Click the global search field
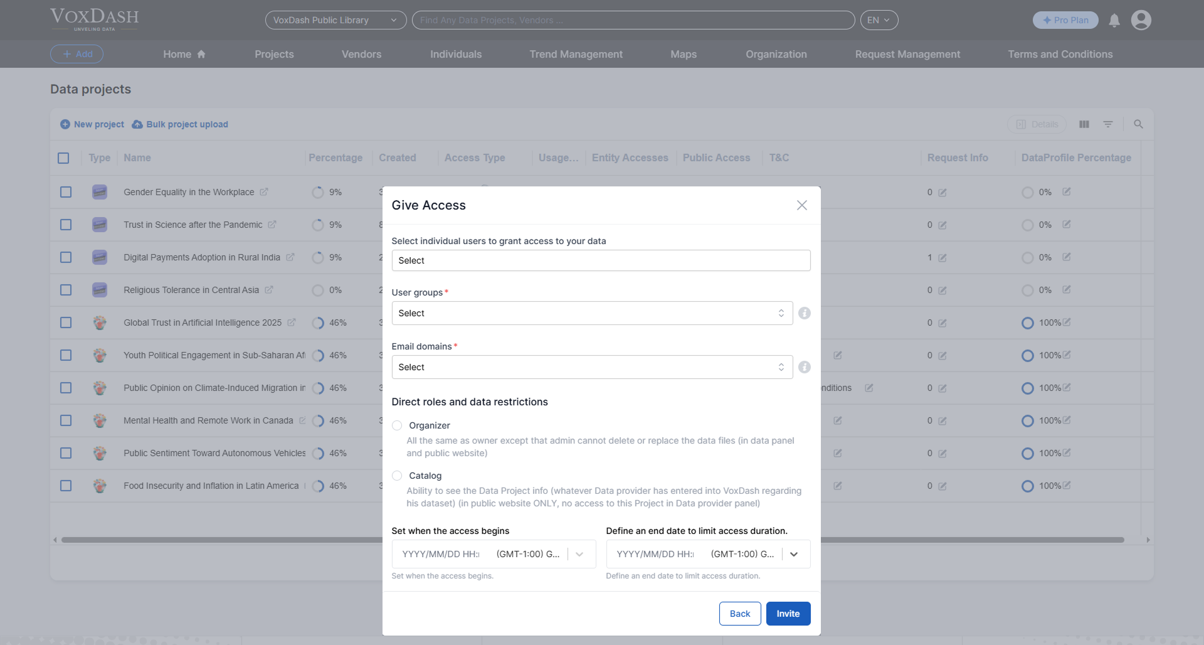This screenshot has height=645, width=1204. click(633, 20)
